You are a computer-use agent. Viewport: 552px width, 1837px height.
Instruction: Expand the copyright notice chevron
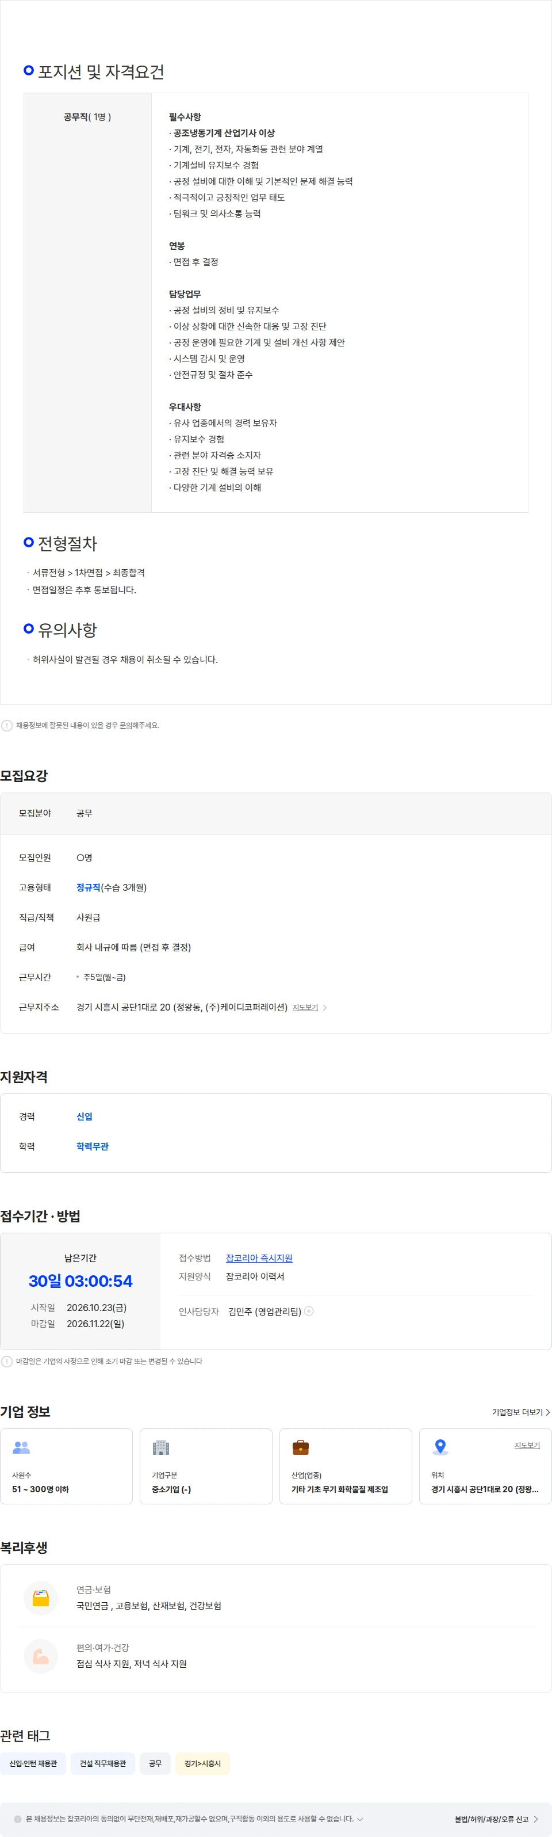click(x=360, y=1819)
